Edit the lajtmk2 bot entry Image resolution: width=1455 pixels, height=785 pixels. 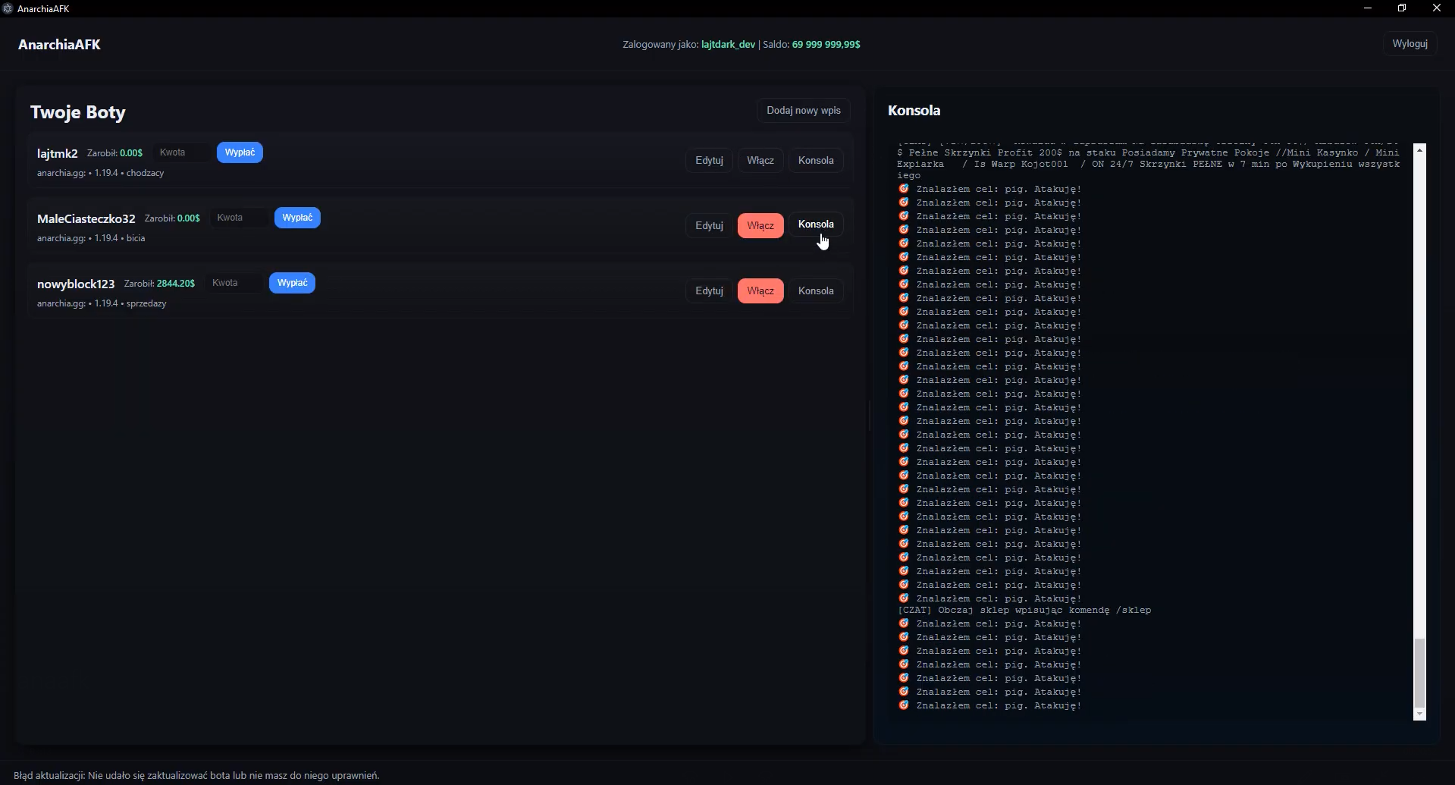point(709,161)
